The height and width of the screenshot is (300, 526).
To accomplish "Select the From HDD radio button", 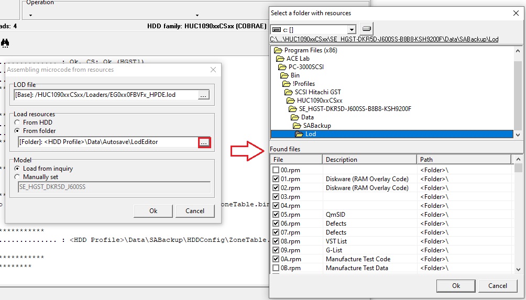I will (x=18, y=123).
